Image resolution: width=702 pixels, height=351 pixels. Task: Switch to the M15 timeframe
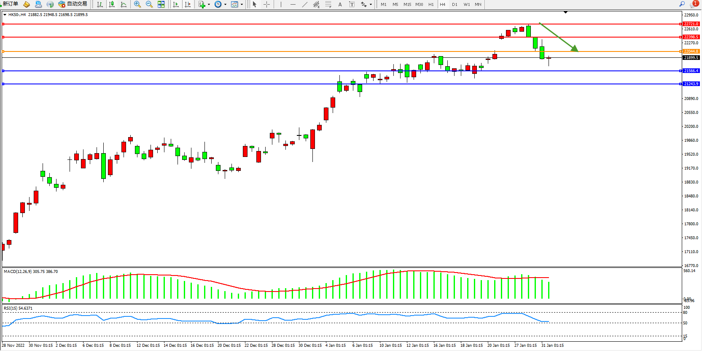[x=407, y=4]
